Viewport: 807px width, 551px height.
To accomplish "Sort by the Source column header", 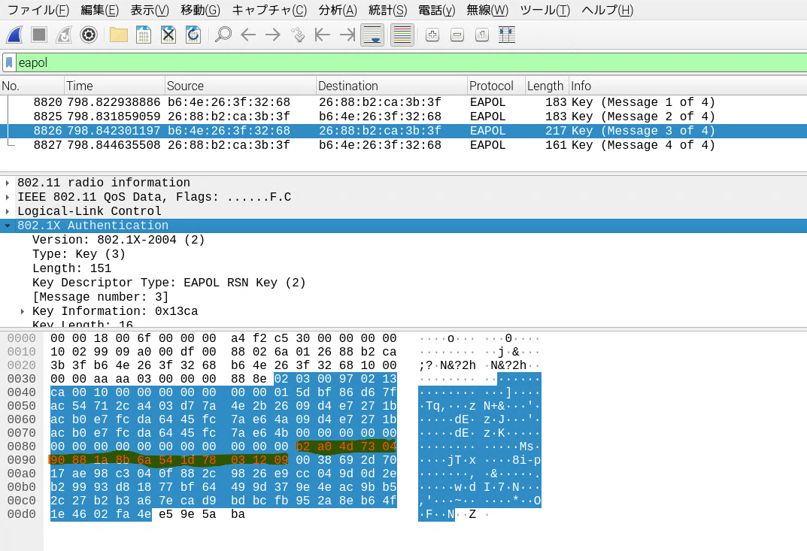I will tap(241, 86).
